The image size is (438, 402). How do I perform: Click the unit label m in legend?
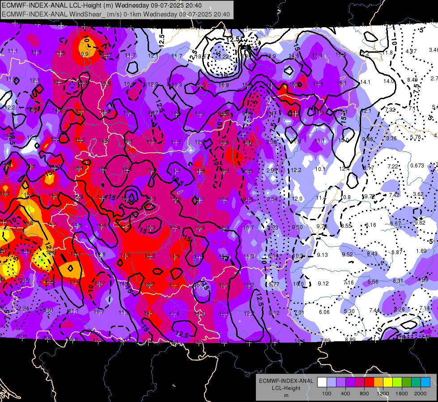coord(286,396)
